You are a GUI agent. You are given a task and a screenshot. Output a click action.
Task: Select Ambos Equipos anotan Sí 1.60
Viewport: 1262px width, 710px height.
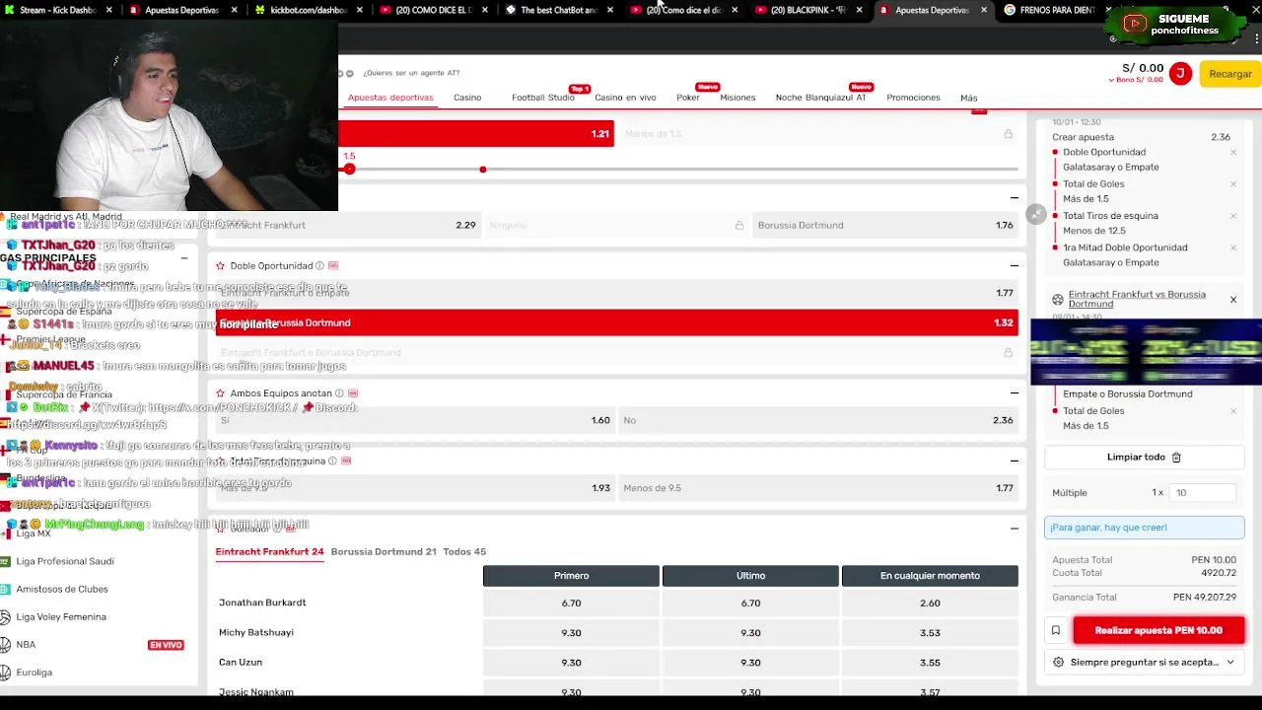click(x=415, y=420)
